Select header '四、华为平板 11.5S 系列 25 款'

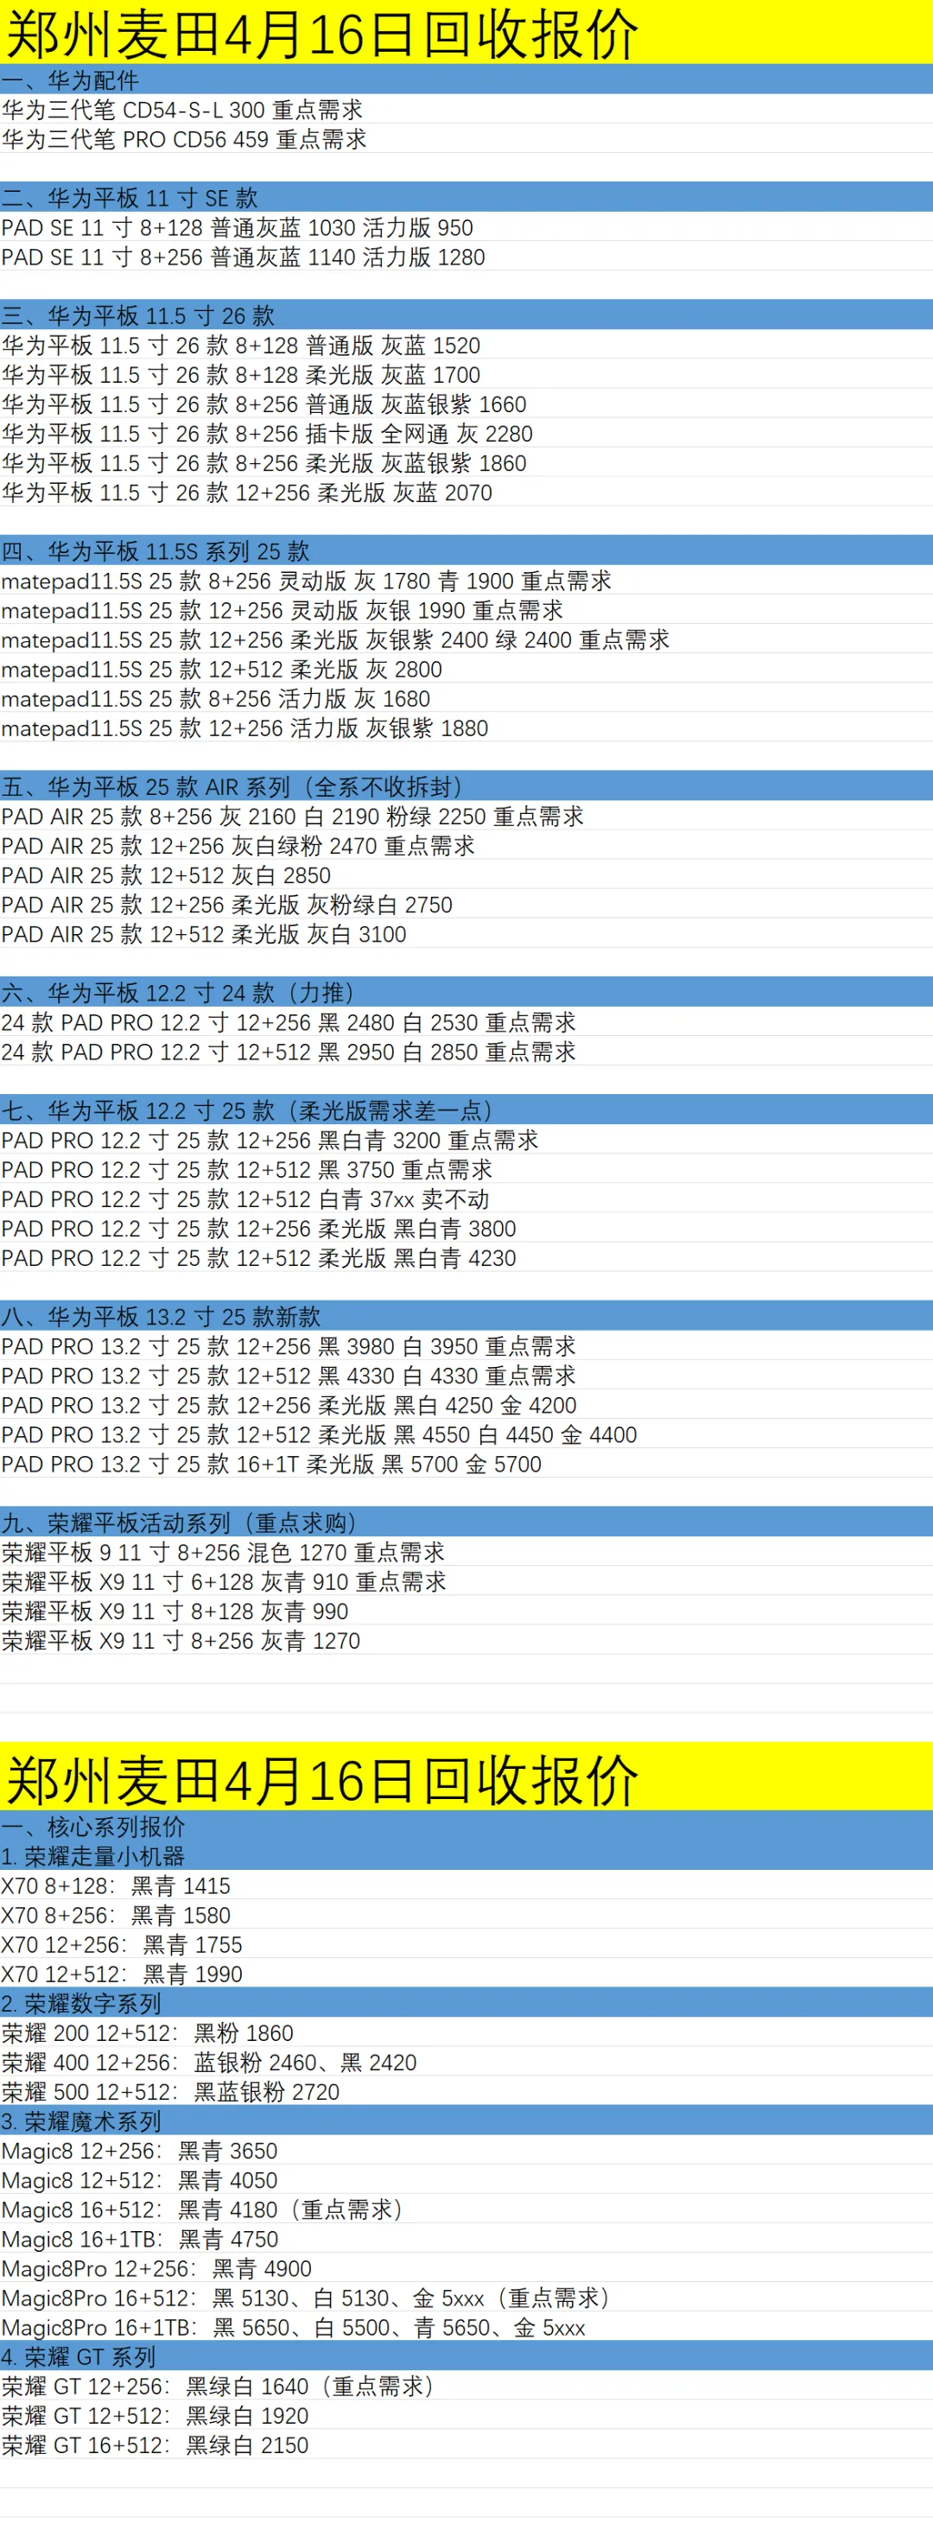466,550
